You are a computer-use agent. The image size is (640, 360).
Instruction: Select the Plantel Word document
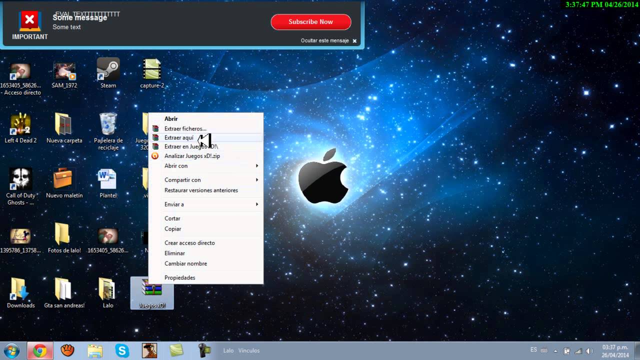coord(108,183)
